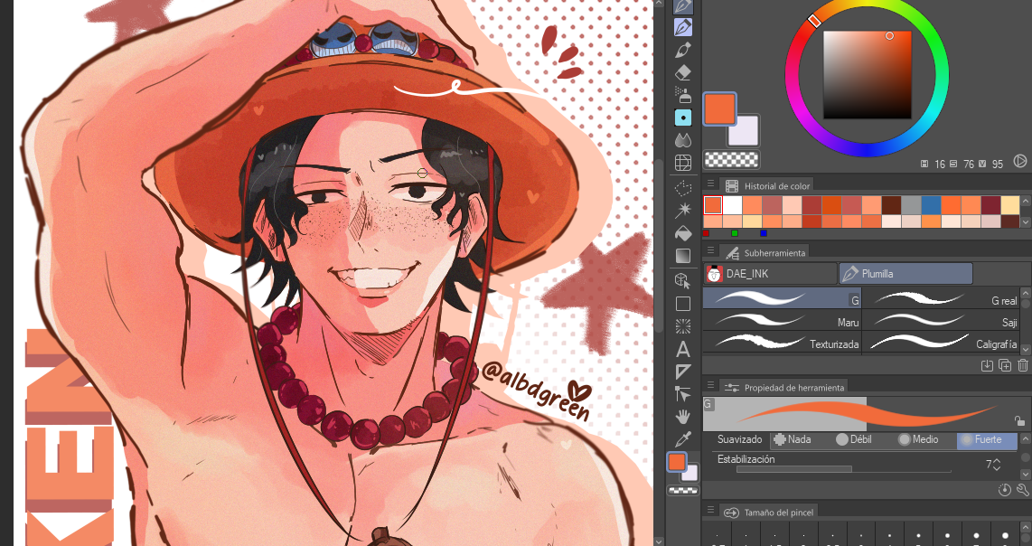1032x546 pixels.
Task: Open sub tool detail wrench icon
Action: pos(1022,489)
